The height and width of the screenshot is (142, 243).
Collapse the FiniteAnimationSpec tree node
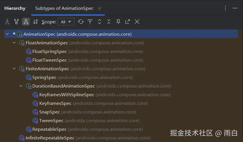pyautogui.click(x=14, y=69)
